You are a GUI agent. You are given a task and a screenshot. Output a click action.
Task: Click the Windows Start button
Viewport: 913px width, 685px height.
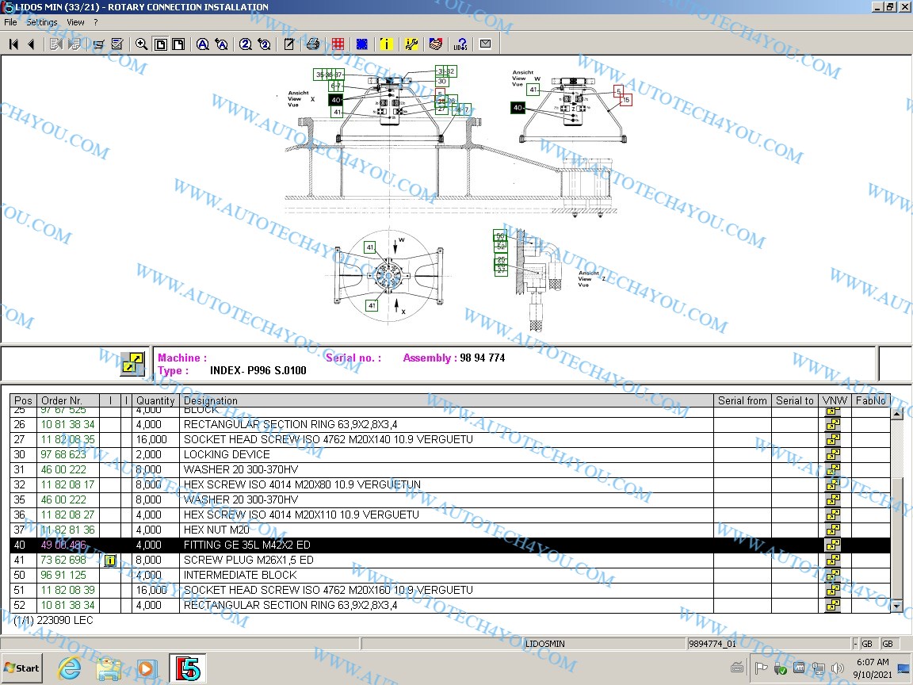(21, 668)
